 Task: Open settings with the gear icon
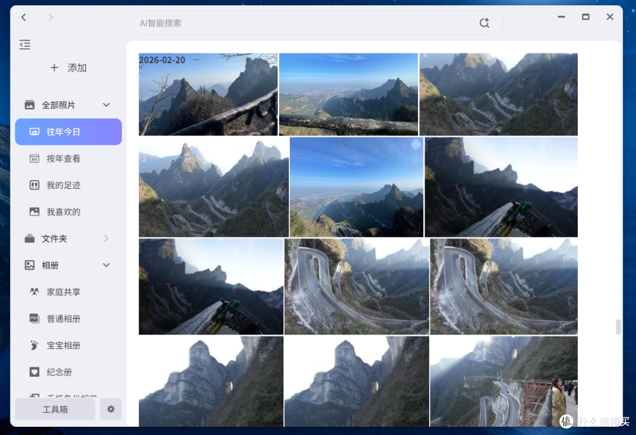111,410
